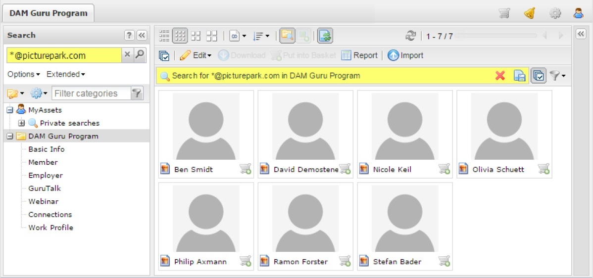Image resolution: width=593 pixels, height=278 pixels.
Task: Open the category gear settings dropdown
Action: coord(39,93)
